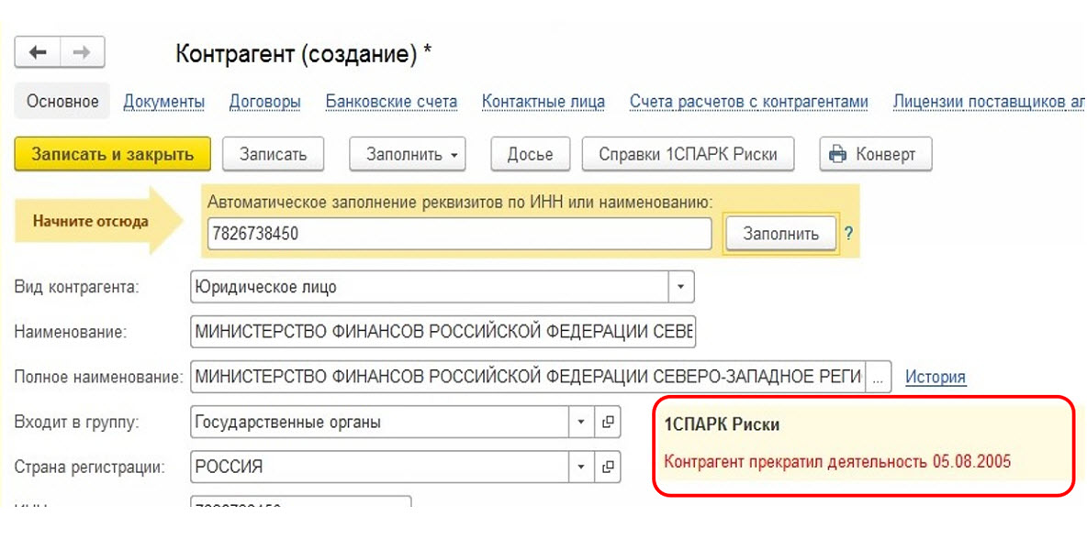This screenshot has width=1087, height=550.
Task: Open form for Страна регистрации
Action: click(607, 467)
